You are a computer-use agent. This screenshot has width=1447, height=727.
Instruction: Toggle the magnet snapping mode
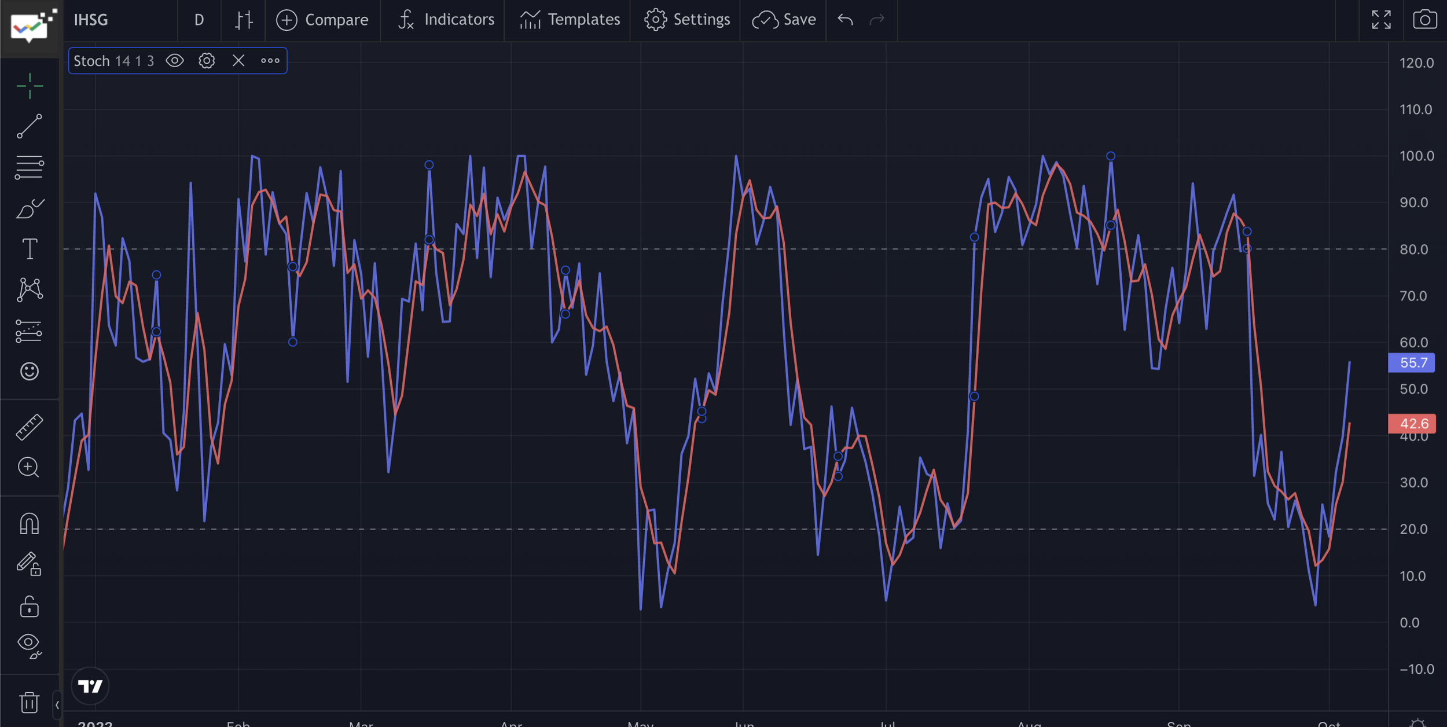[x=30, y=523]
